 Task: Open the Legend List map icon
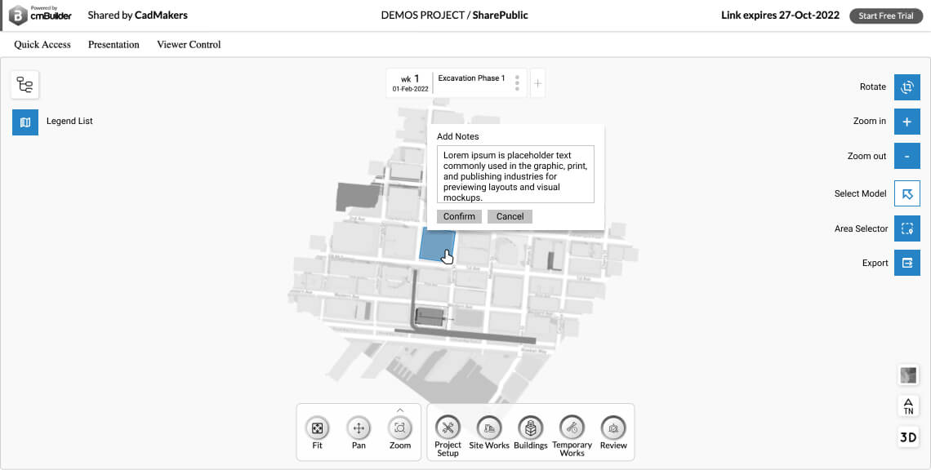click(24, 122)
